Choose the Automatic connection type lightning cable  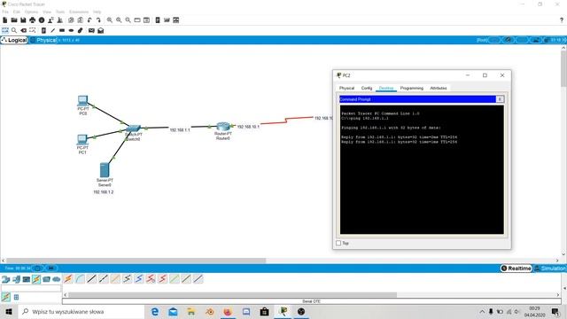[x=68, y=279]
